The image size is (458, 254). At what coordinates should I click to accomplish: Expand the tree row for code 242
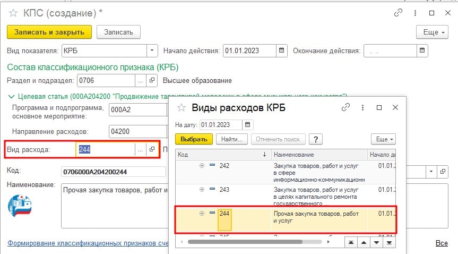[x=202, y=166]
